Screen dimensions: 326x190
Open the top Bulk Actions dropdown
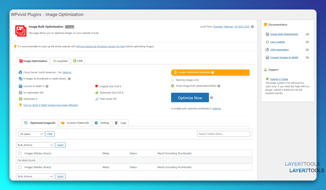(35, 145)
